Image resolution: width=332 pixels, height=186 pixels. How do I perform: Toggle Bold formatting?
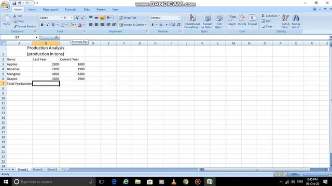tap(42, 25)
